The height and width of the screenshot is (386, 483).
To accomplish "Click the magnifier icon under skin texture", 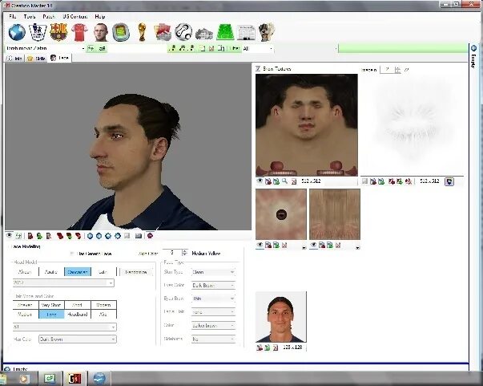I will 285,181.
